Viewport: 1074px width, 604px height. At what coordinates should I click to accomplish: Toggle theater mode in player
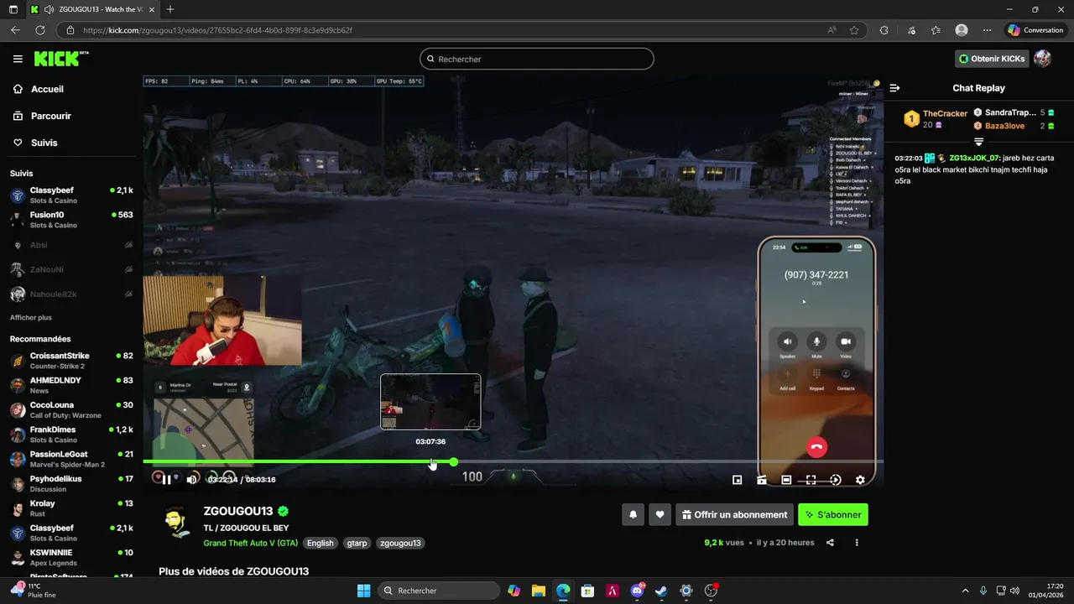(786, 480)
